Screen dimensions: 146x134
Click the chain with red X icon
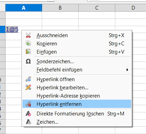pos(28,104)
